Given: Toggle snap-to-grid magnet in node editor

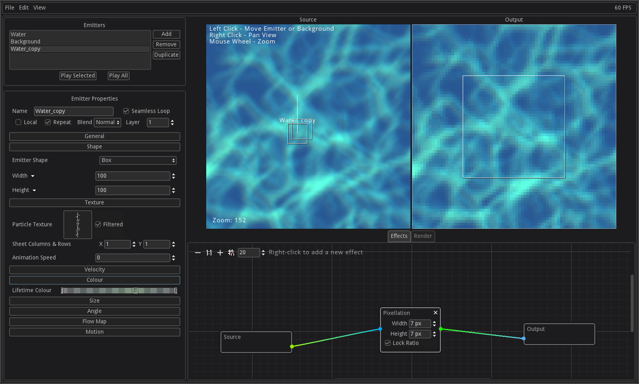Looking at the screenshot, I should 231,253.
